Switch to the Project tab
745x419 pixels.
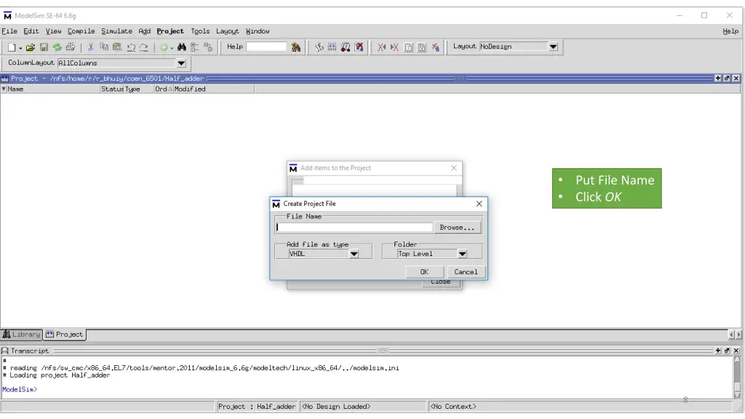65,335
